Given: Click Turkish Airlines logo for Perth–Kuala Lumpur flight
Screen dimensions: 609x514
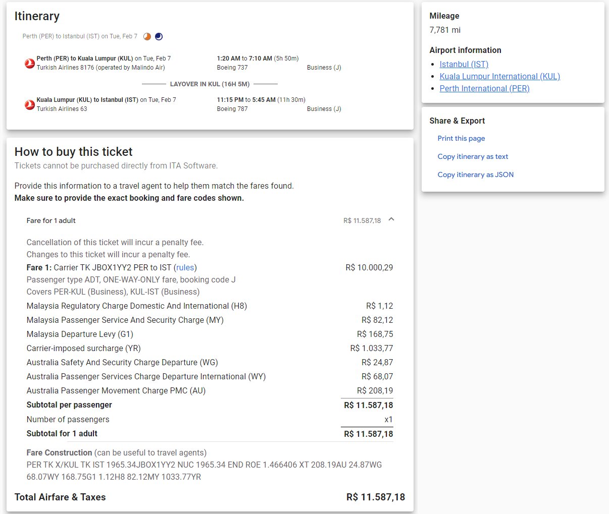Looking at the screenshot, I should (x=30, y=63).
